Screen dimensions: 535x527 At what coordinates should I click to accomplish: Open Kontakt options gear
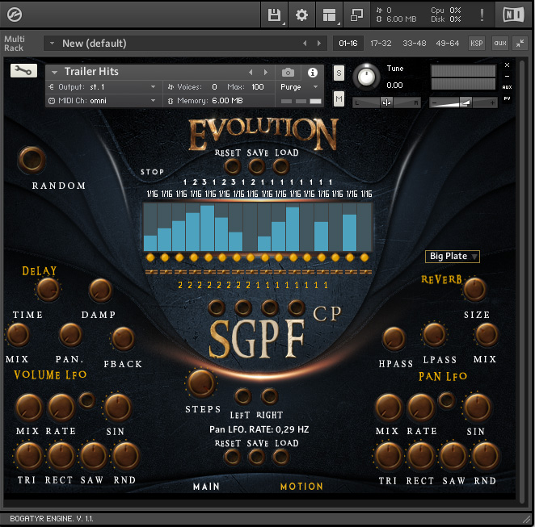(301, 15)
